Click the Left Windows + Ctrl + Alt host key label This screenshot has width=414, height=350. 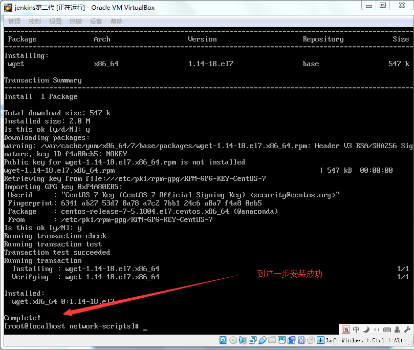(x=365, y=340)
